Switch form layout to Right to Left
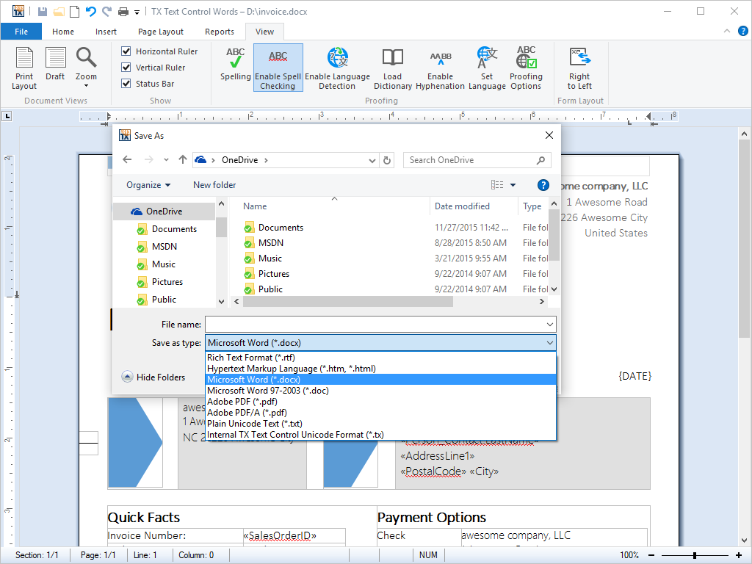 (579, 68)
